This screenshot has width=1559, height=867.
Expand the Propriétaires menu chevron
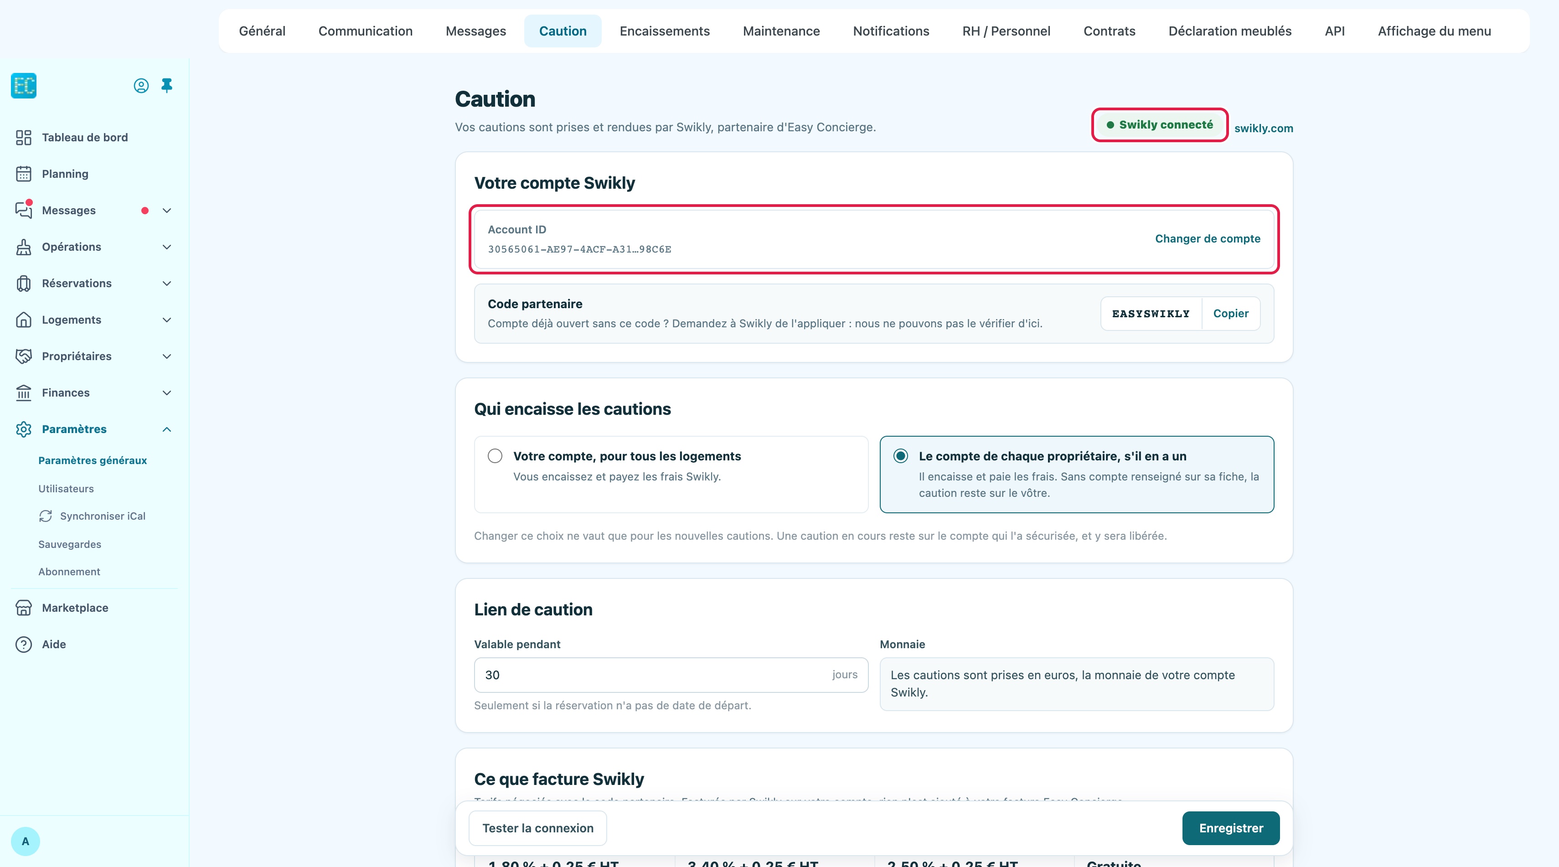click(x=167, y=356)
